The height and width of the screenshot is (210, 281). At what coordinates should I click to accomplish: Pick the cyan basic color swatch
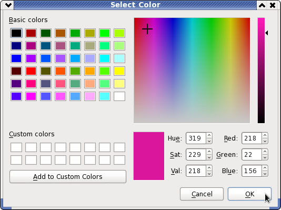tap(105, 58)
